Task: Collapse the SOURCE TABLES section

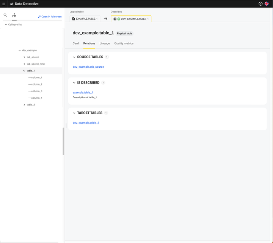Action: pos(74,57)
